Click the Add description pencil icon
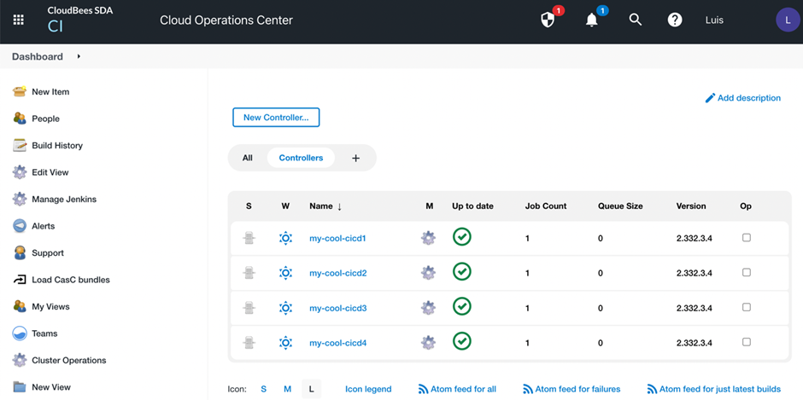The height and width of the screenshot is (400, 803). [710, 98]
